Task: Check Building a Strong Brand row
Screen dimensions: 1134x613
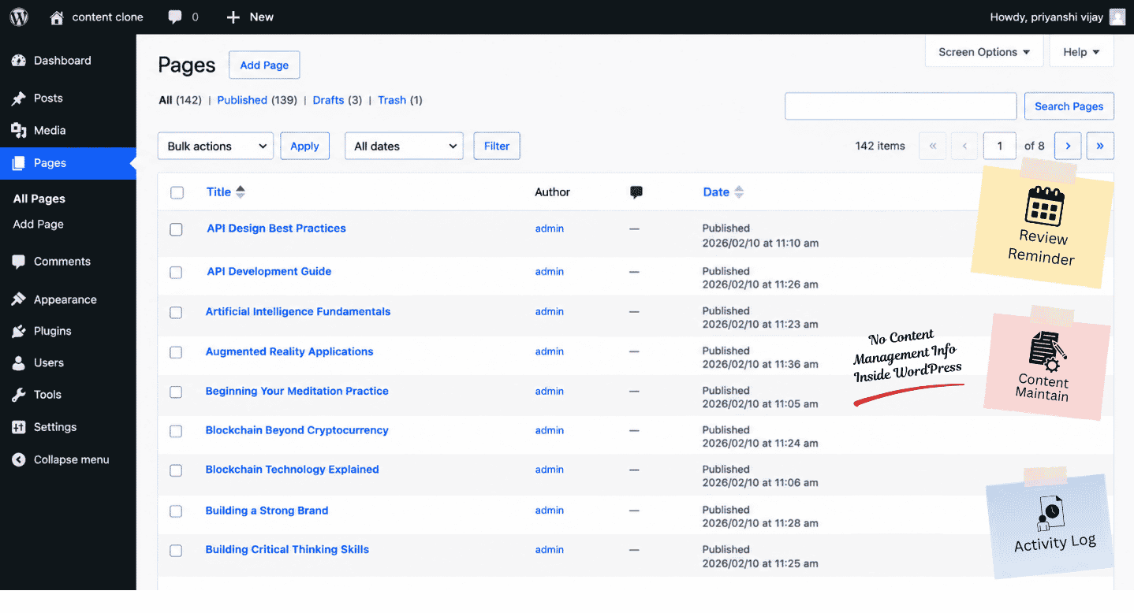Action: coord(176,511)
